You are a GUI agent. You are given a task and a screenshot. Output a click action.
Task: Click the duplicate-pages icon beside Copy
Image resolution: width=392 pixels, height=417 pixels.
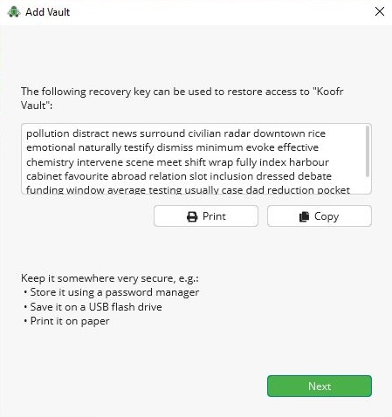(x=304, y=216)
